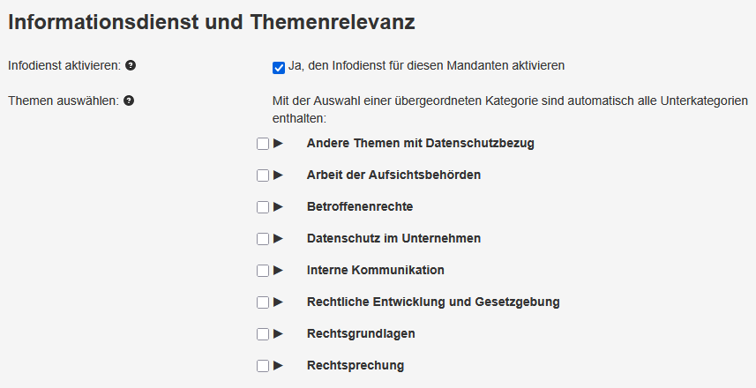Click help icon next to Infodienst aktivieren
This screenshot has width=756, height=388.
point(131,65)
